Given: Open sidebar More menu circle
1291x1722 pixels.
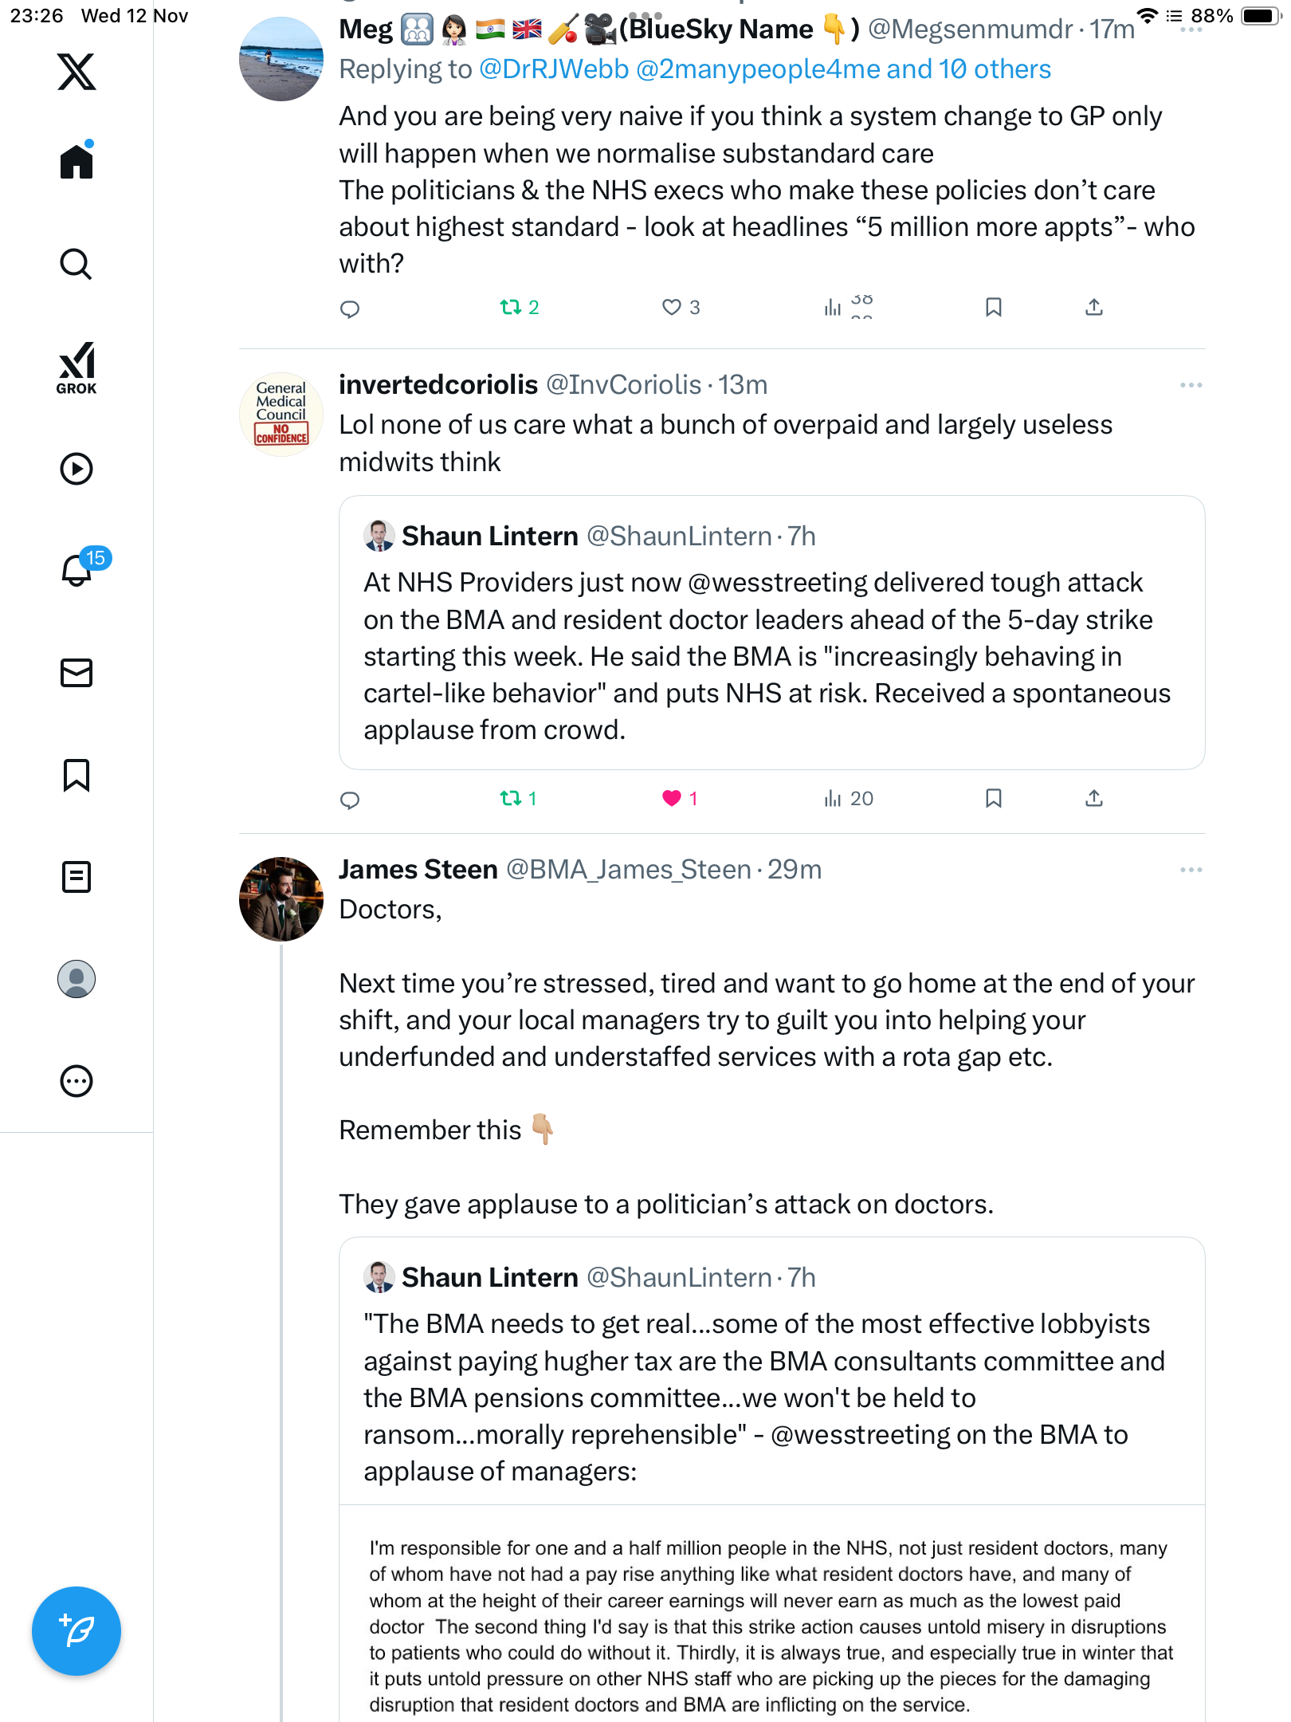Looking at the screenshot, I should [77, 1081].
